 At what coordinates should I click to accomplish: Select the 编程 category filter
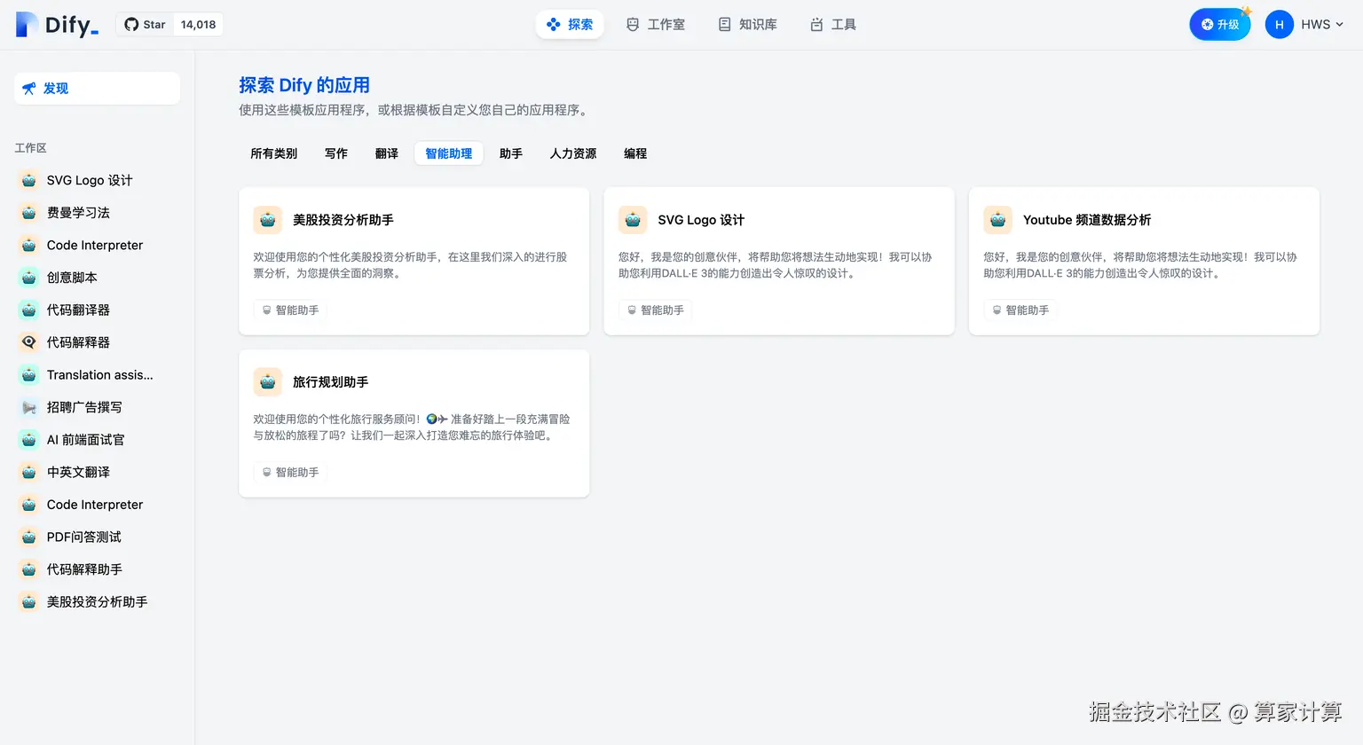[635, 153]
